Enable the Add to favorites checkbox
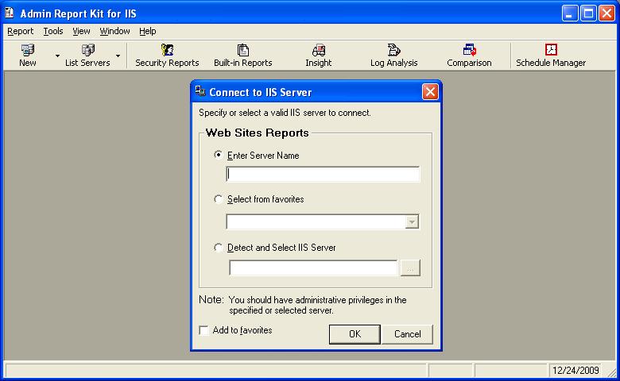Screen dimensions: 620x381 tap(204, 330)
